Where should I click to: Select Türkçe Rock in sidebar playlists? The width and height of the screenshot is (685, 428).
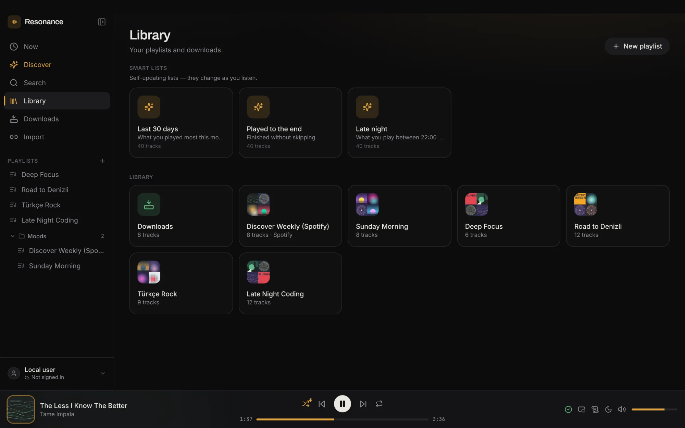(x=57, y=205)
